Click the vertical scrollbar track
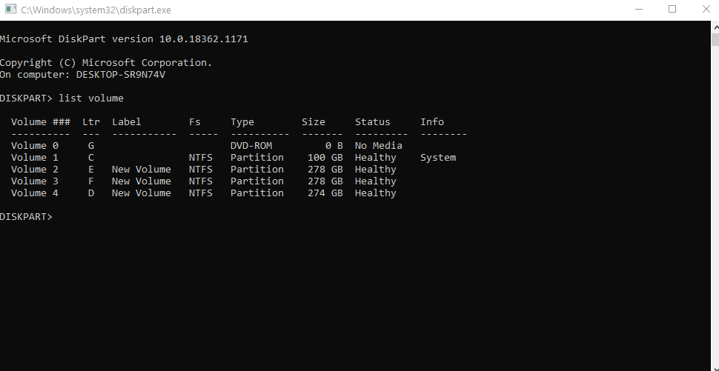 pyautogui.click(x=714, y=222)
